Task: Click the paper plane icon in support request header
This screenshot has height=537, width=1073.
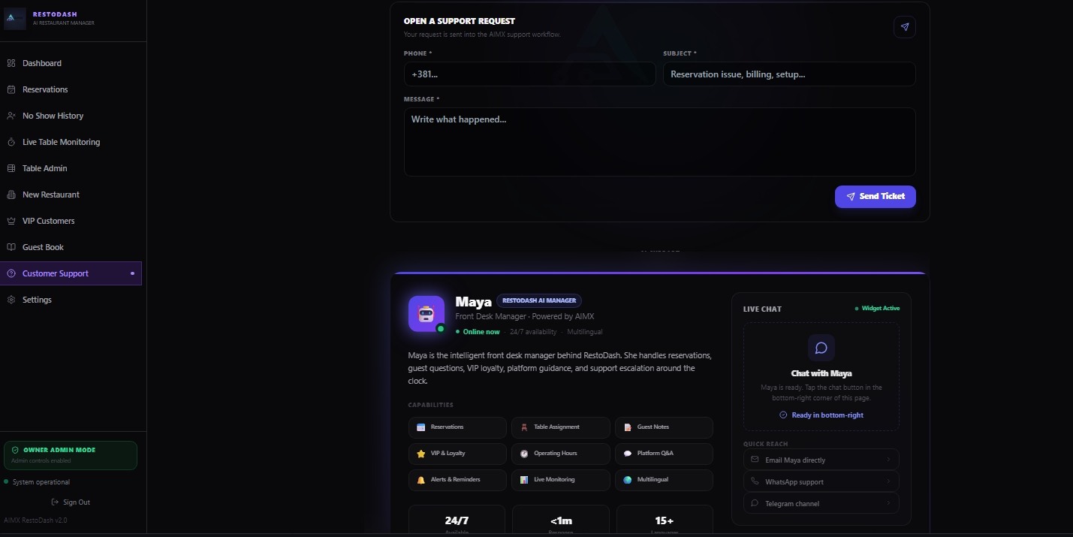Action: (904, 27)
